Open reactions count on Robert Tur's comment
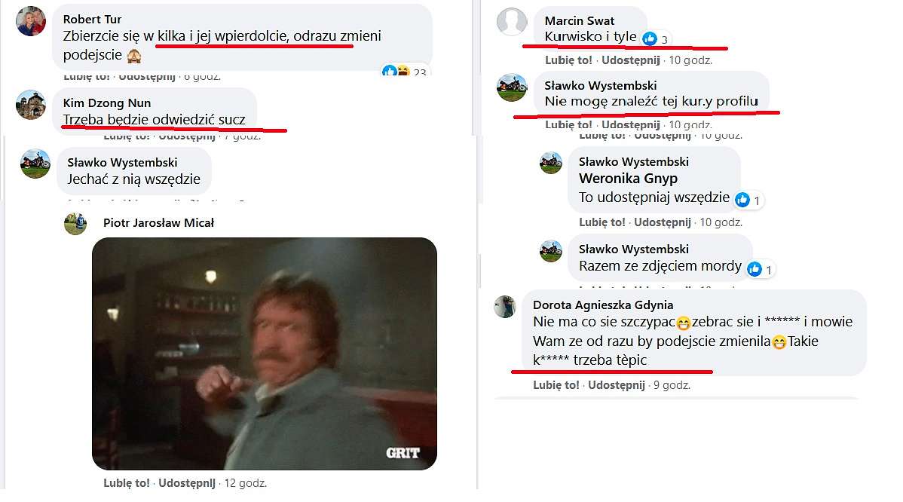903x502 pixels. click(405, 72)
